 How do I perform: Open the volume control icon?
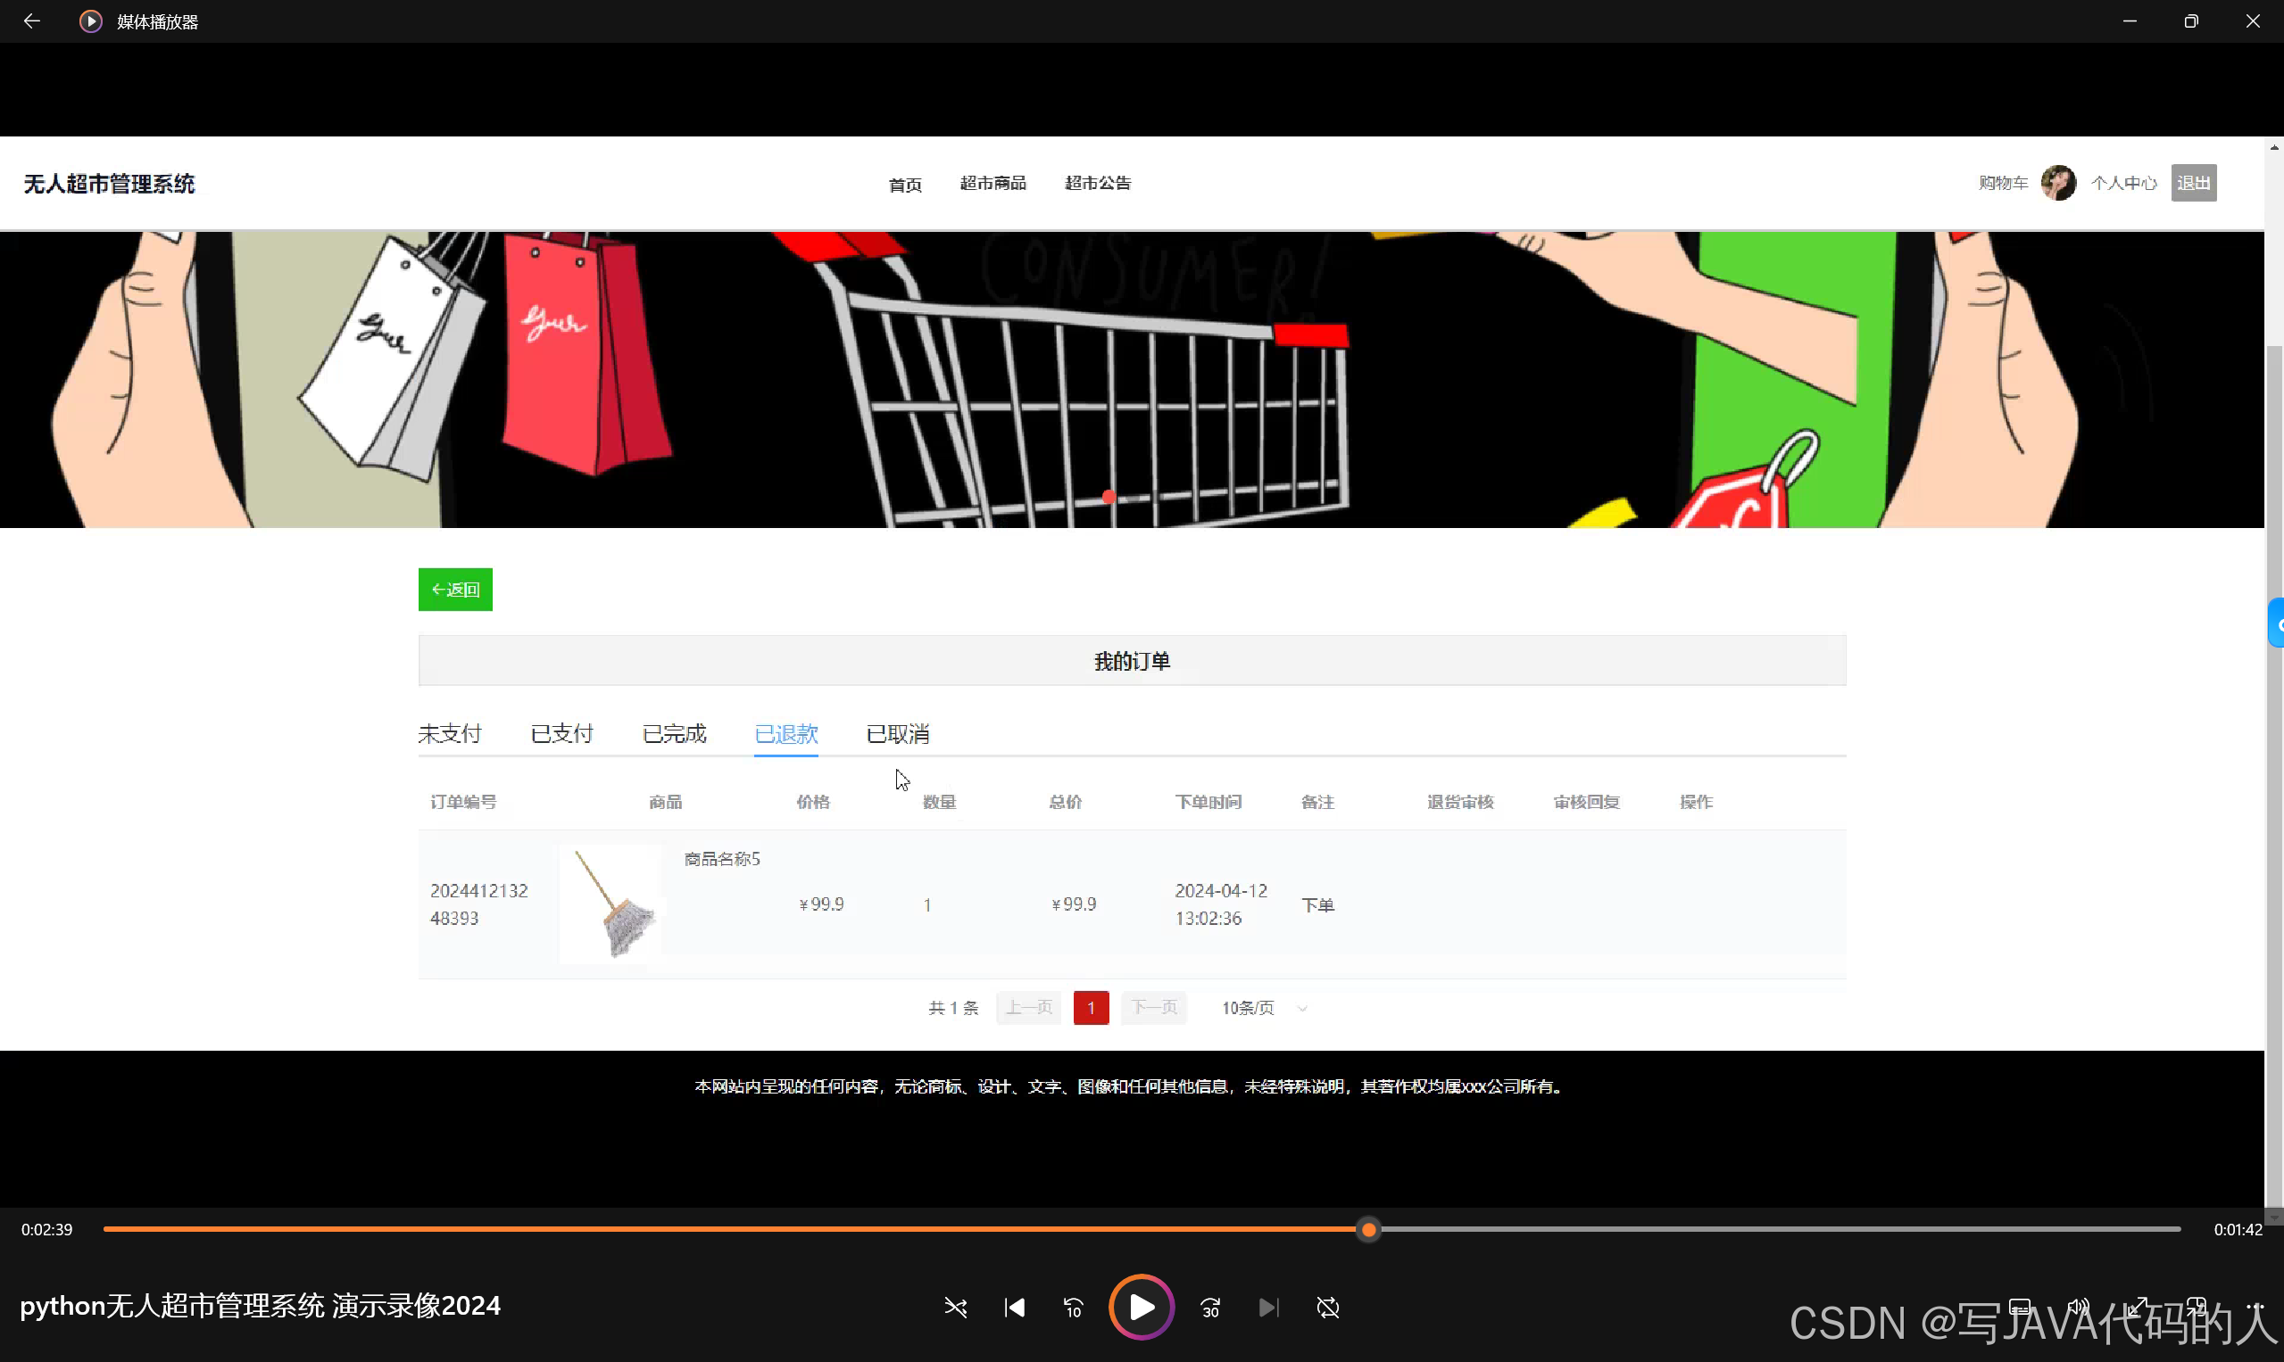coord(2080,1307)
